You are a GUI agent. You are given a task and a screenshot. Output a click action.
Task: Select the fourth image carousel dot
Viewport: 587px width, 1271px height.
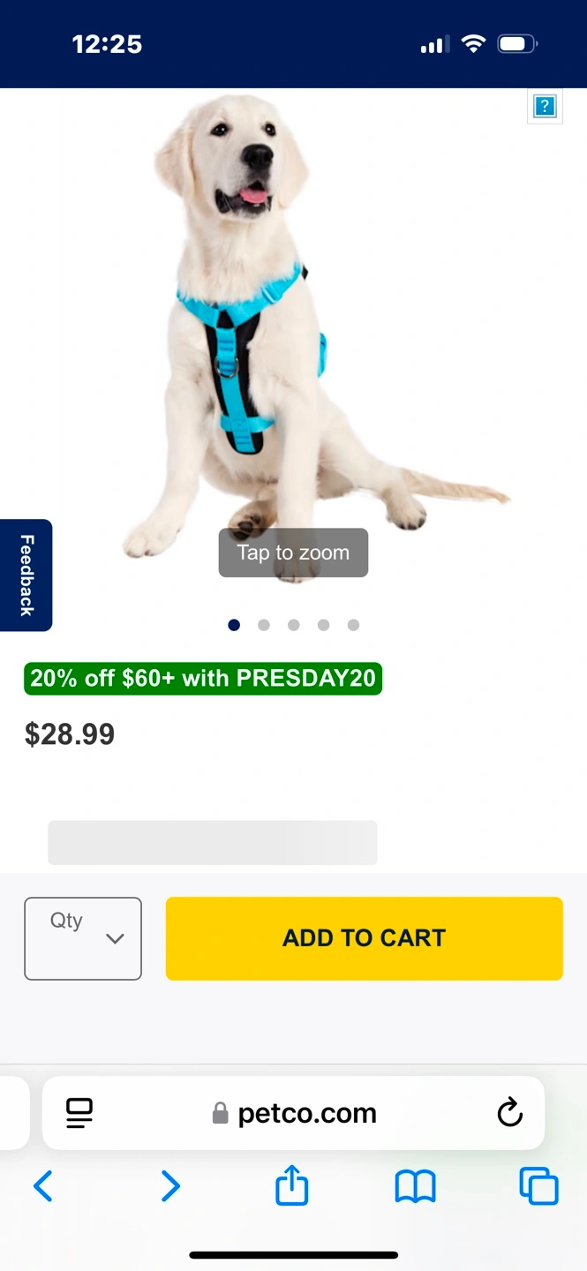(x=323, y=625)
